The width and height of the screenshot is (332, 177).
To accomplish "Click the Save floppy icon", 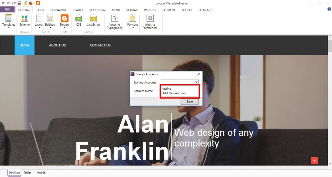I will [19, 3].
